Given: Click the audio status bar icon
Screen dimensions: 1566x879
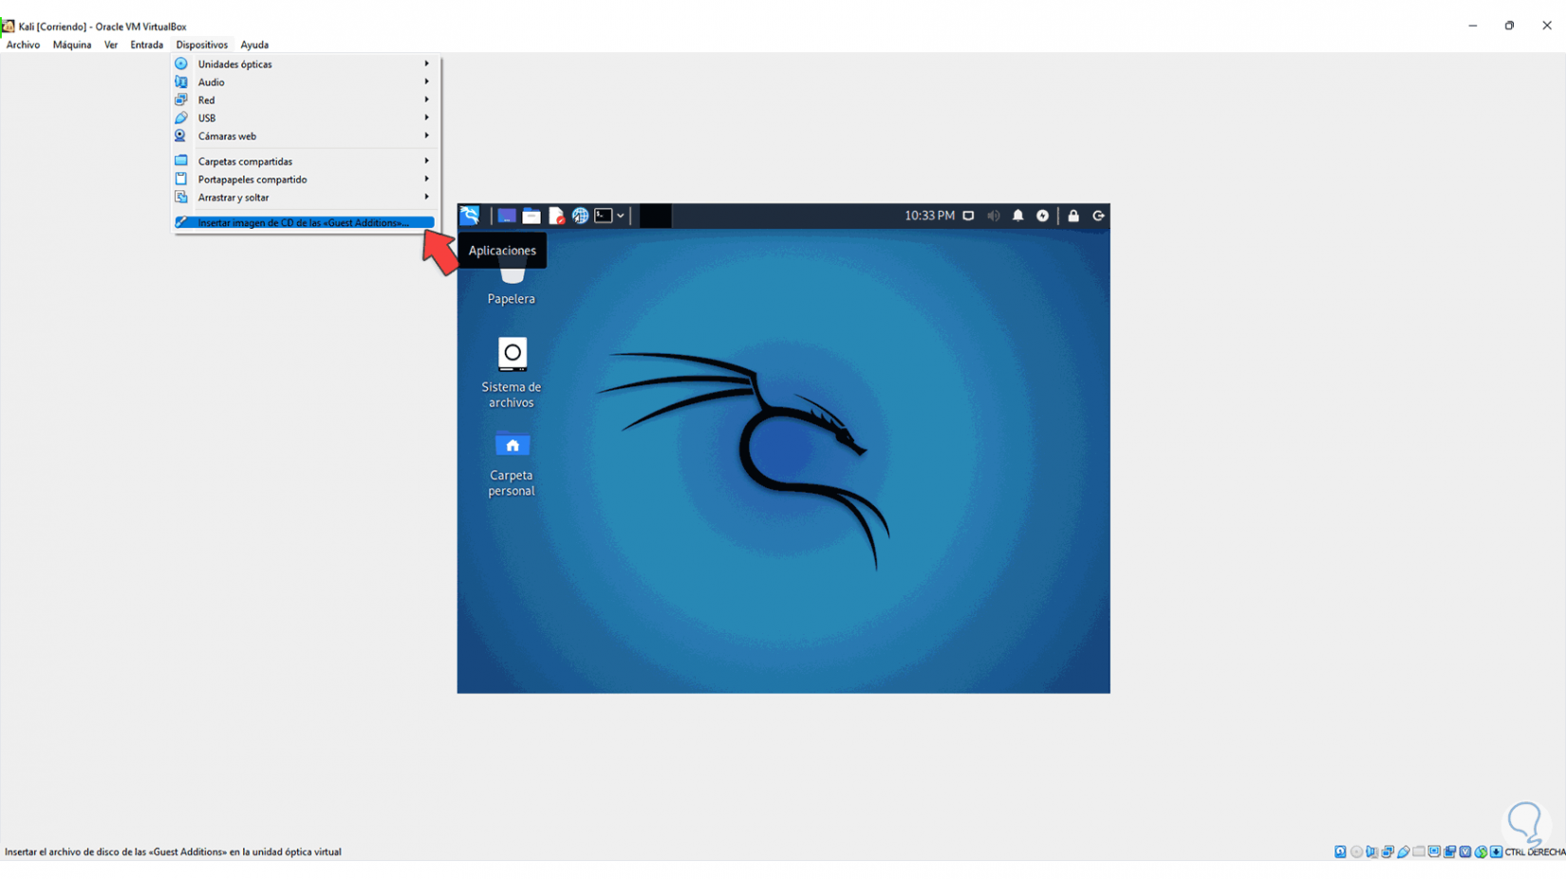Looking at the screenshot, I should click(1371, 851).
